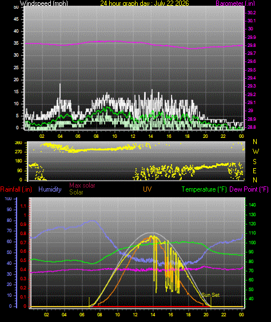
Task: Select the "110" temperature axis value
Action: coord(252,233)
